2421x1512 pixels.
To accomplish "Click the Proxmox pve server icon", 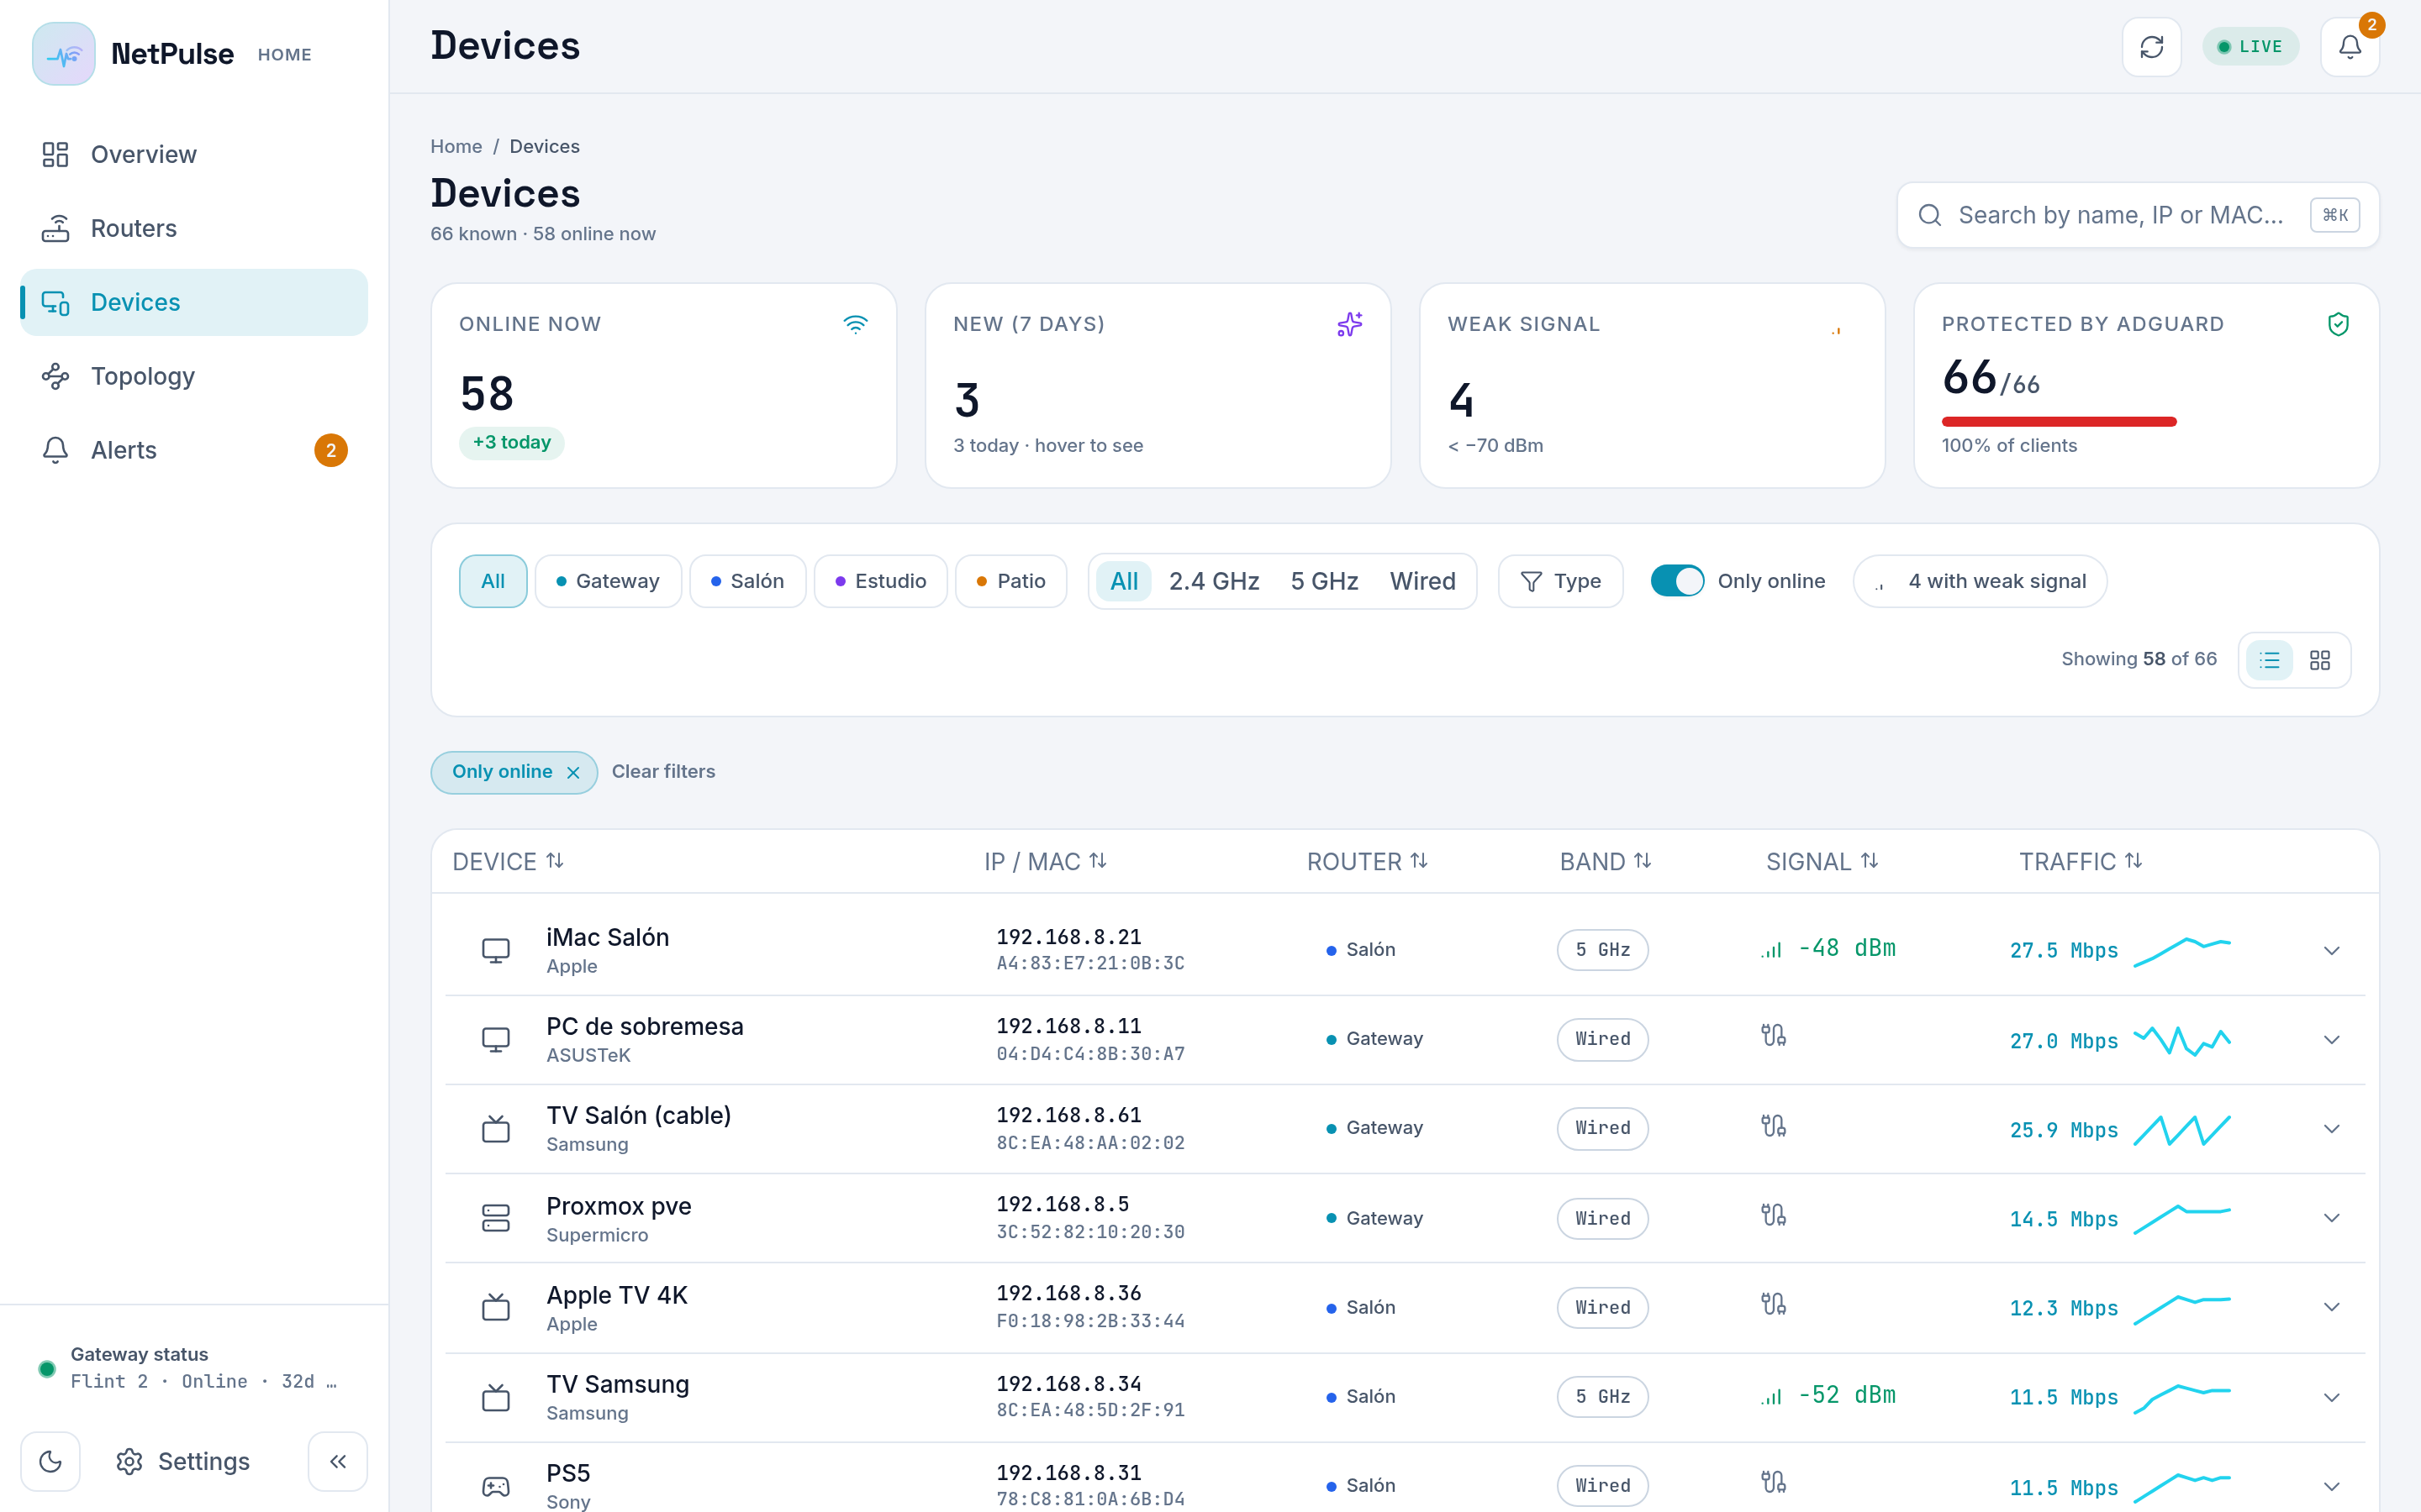I will 495,1218.
